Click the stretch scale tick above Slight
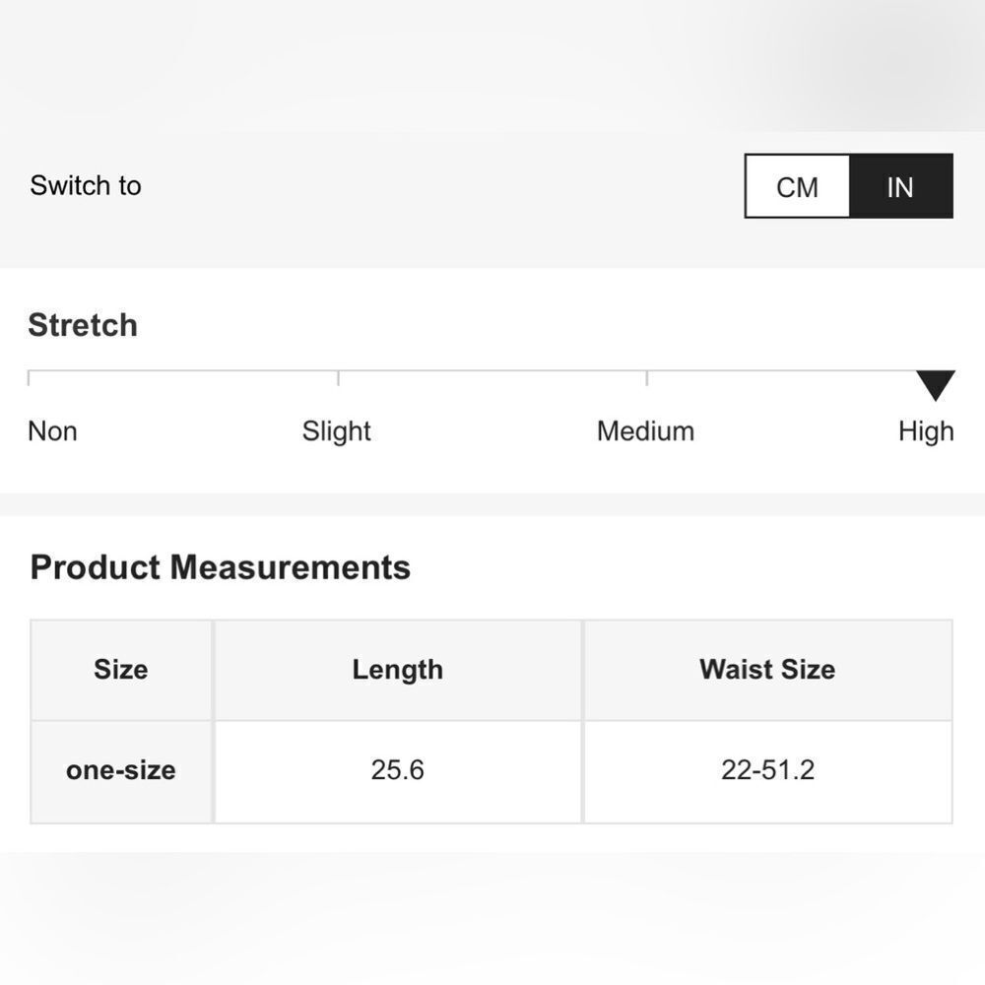 pos(339,377)
